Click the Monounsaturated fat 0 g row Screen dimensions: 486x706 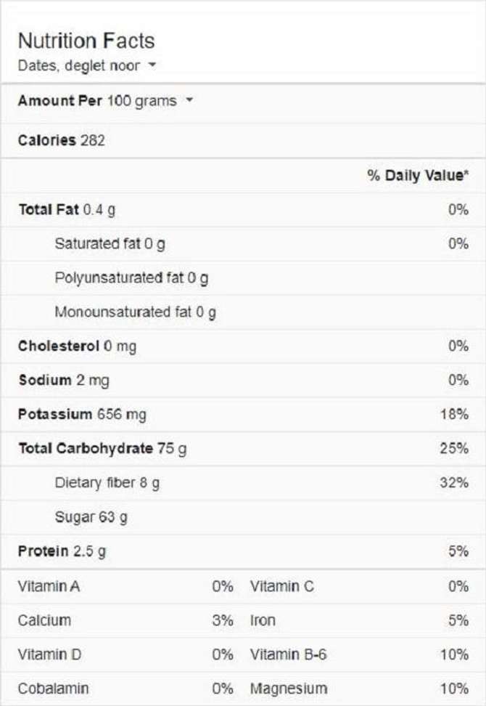135,312
